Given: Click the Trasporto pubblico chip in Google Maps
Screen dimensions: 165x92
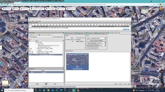Looking at the screenshot, I should [x=37, y=9].
